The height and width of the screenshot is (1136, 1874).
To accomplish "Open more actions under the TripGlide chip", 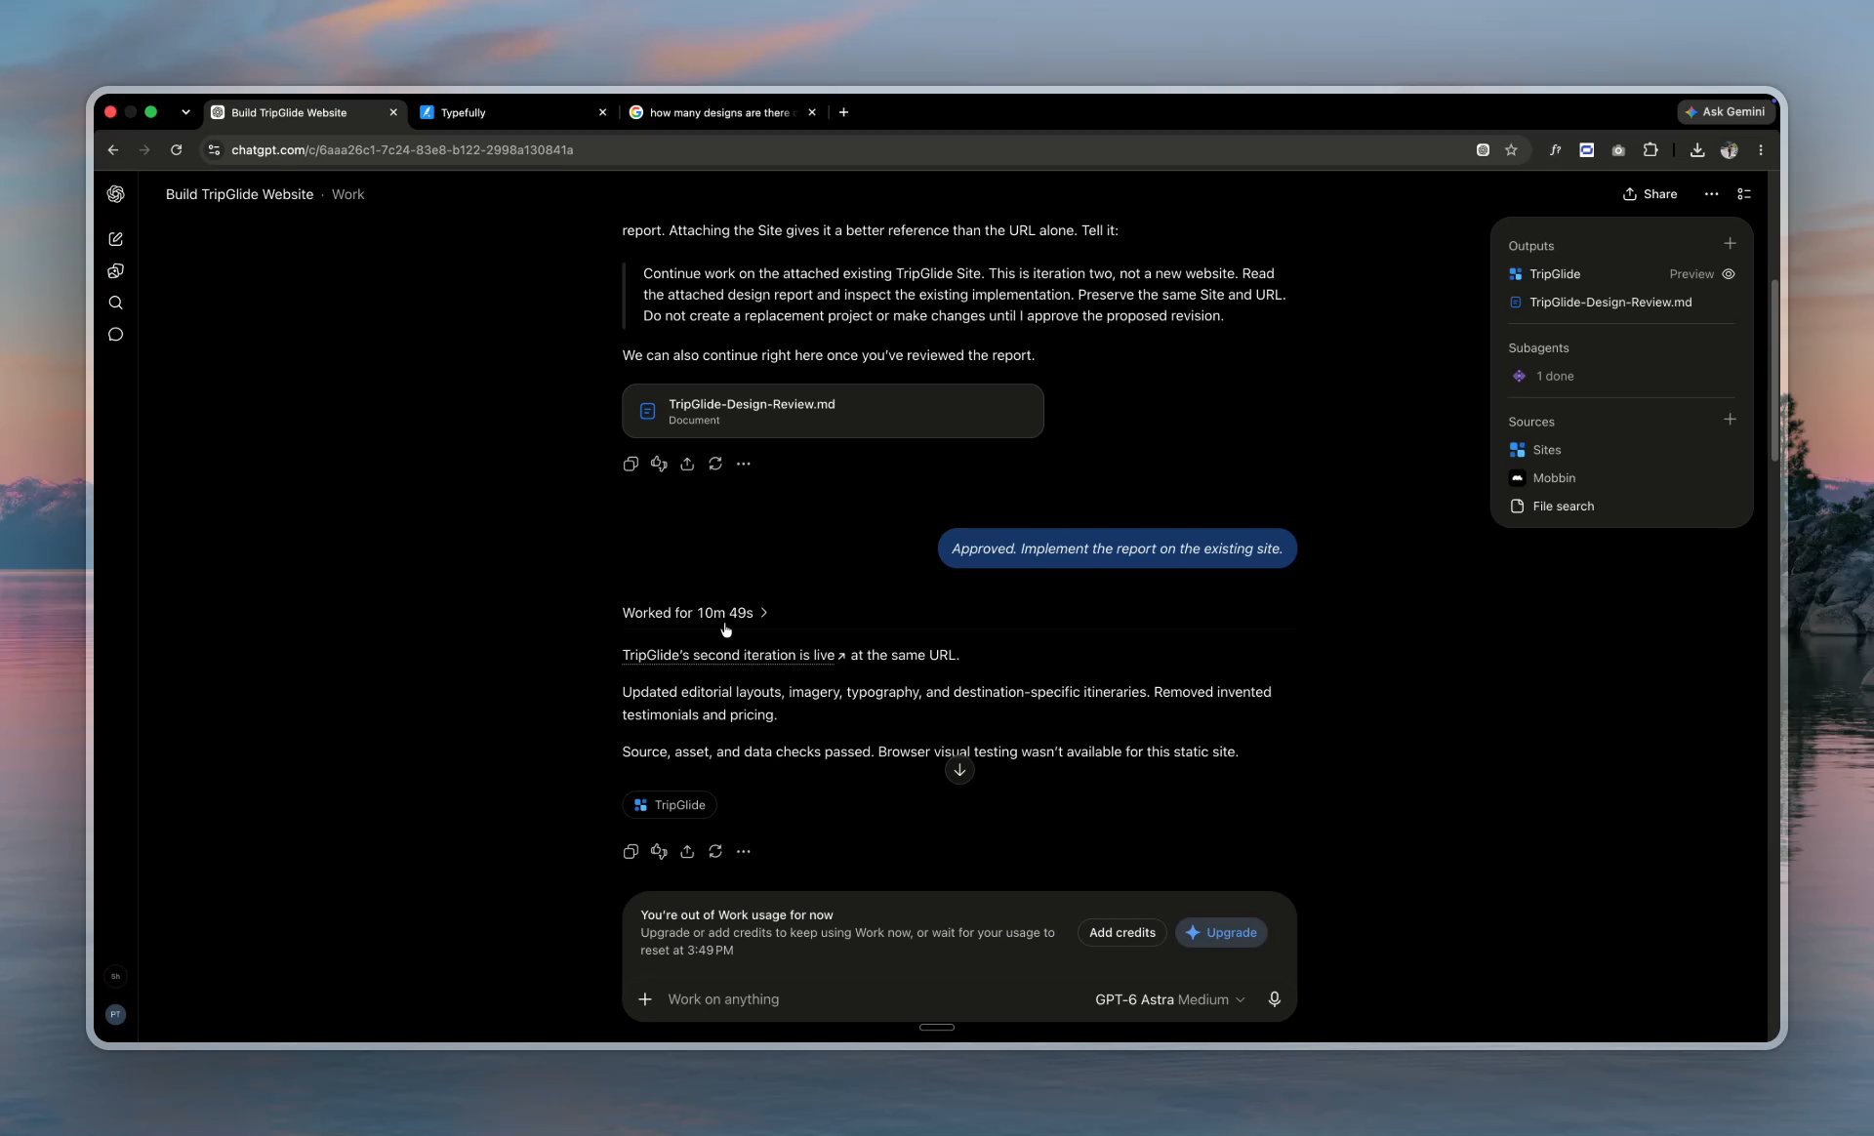I will [x=744, y=851].
